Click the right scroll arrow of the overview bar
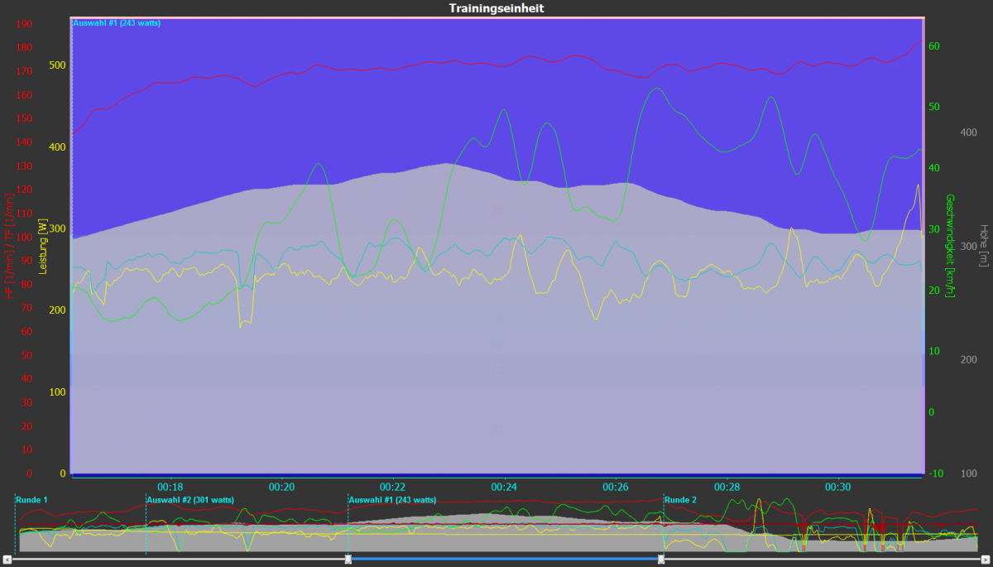 (985, 560)
